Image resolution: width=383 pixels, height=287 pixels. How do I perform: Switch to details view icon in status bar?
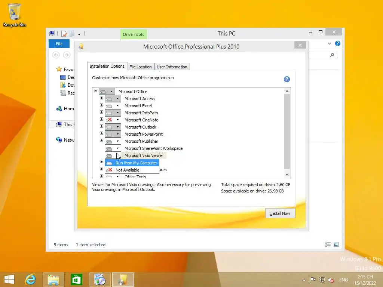click(x=328, y=244)
